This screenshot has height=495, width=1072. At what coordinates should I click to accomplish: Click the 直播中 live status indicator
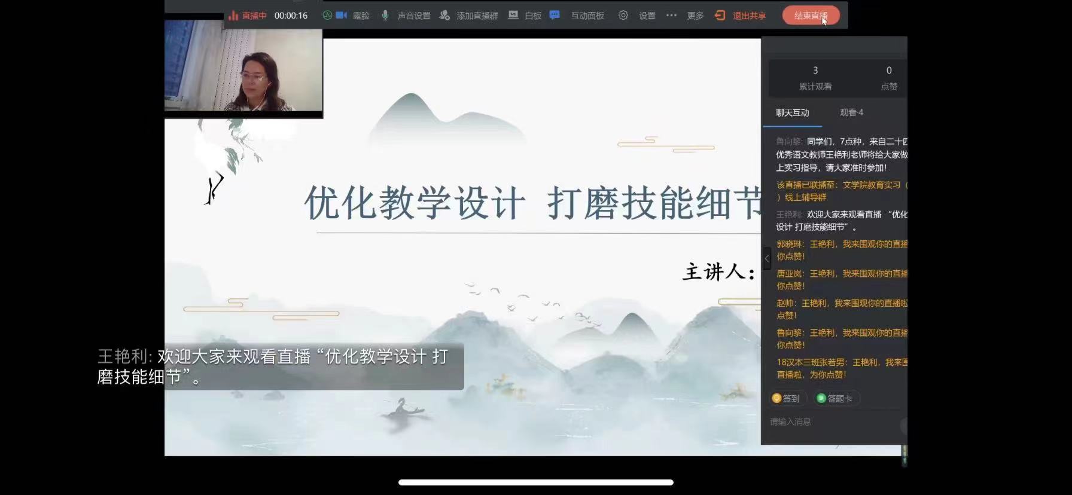[x=248, y=16]
